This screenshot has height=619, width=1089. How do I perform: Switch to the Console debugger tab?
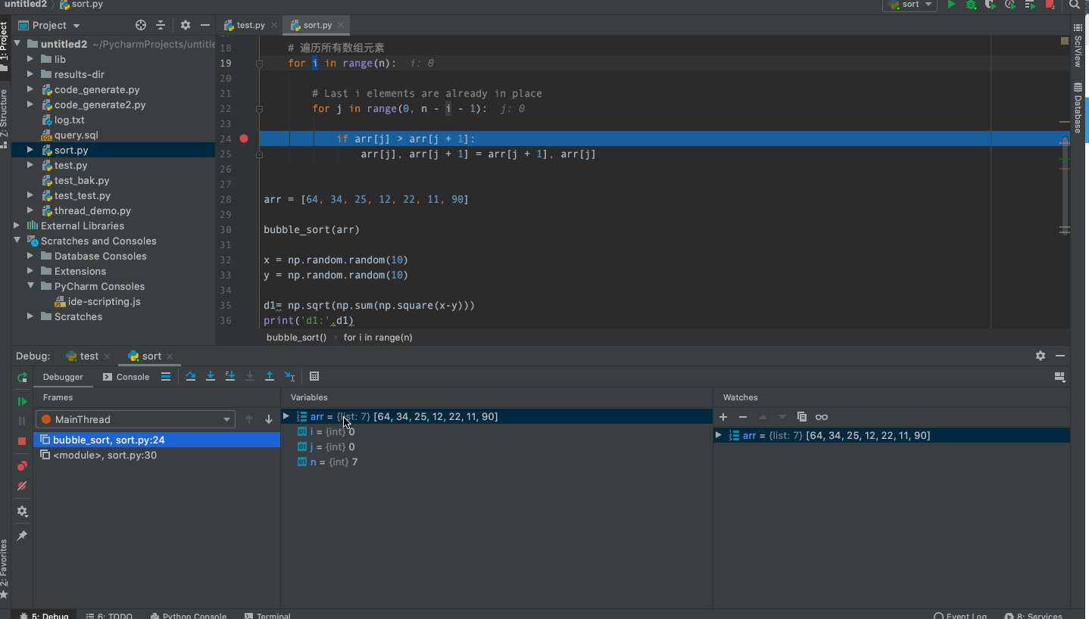[x=126, y=377]
